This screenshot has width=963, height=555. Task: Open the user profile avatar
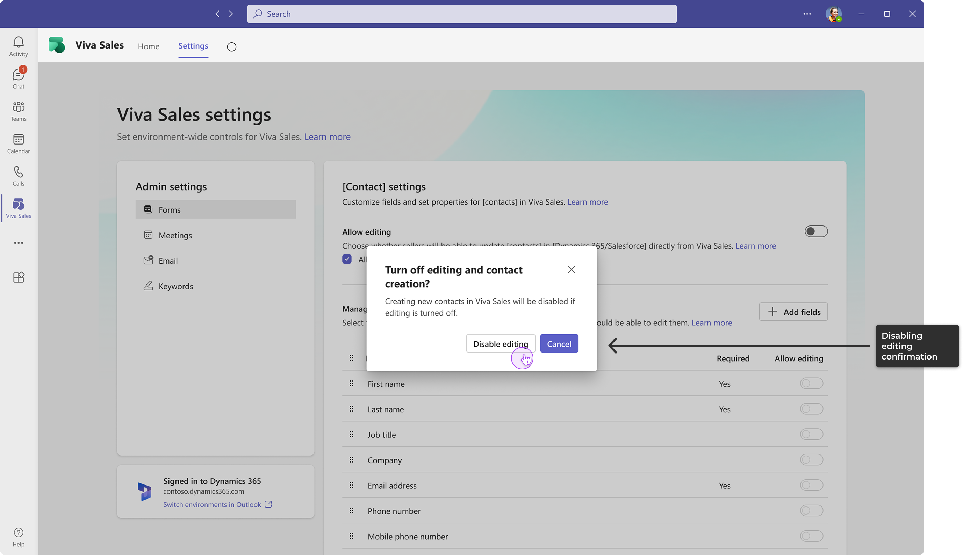pyautogui.click(x=833, y=14)
